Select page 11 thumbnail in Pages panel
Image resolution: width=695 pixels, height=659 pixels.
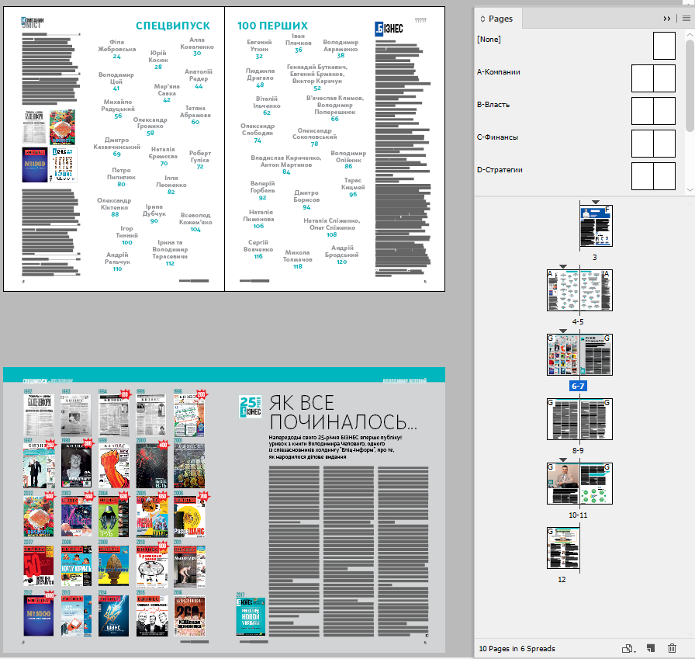click(596, 484)
